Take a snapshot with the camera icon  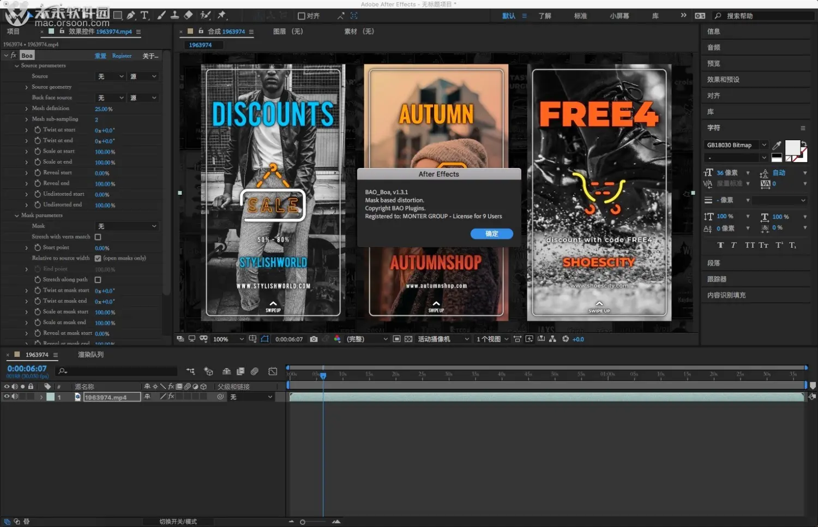tap(314, 339)
